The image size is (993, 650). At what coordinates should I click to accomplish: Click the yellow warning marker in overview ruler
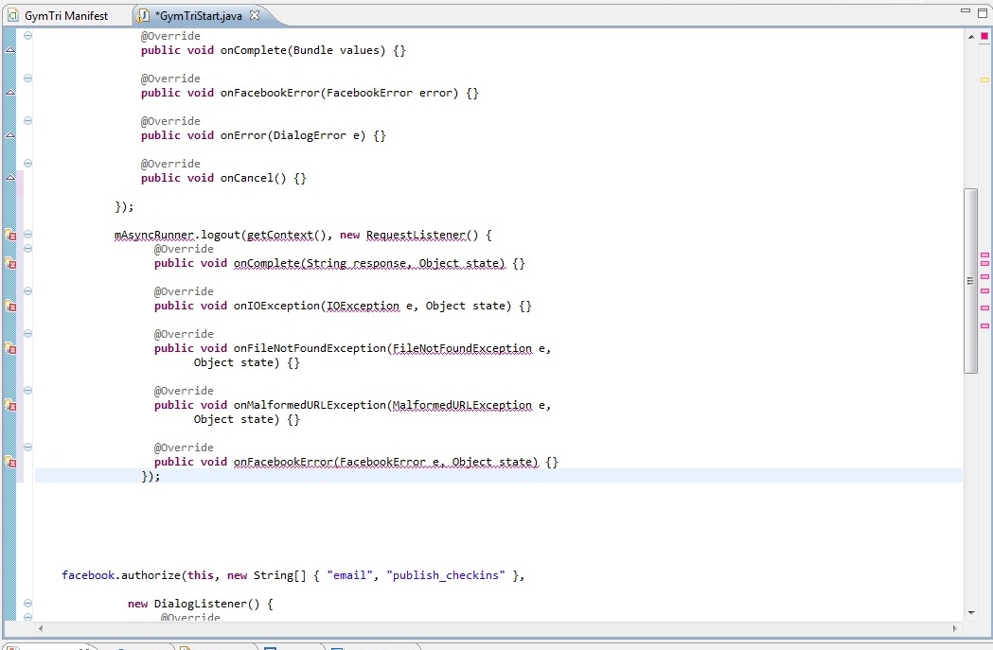click(984, 79)
